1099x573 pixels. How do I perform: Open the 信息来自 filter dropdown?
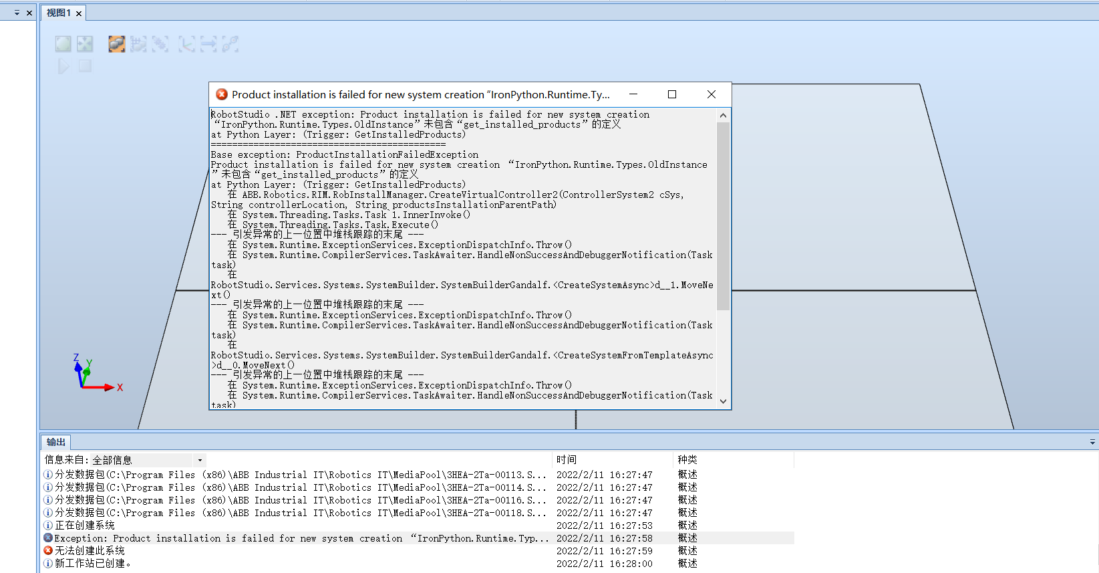tap(199, 460)
